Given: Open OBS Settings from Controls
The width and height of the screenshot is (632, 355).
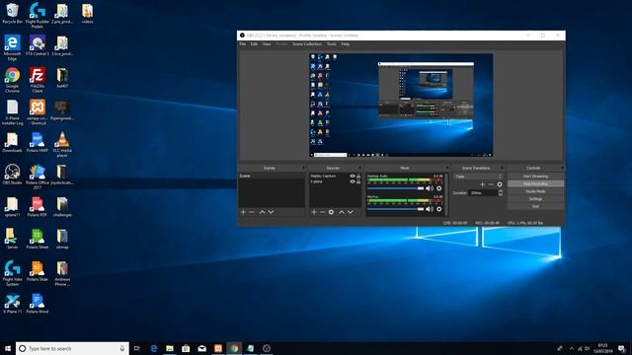Looking at the screenshot, I should click(535, 199).
